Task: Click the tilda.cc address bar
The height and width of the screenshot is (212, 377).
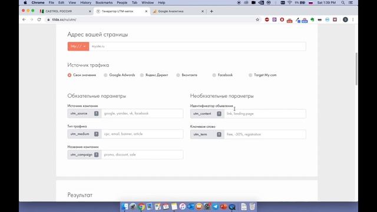Action: pyautogui.click(x=149, y=19)
